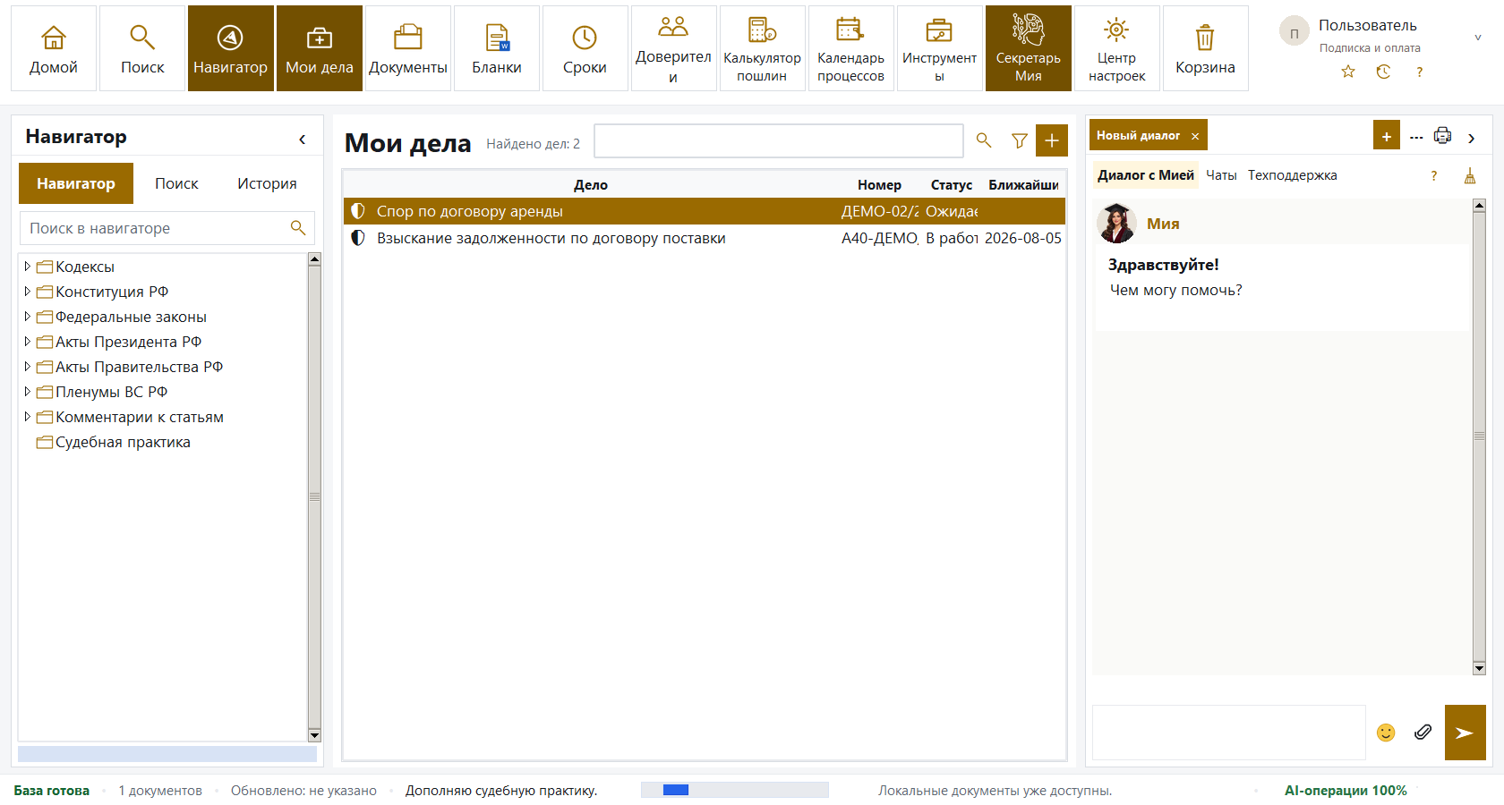The height and width of the screenshot is (805, 1504).
Task: Open the Документы section
Action: (x=408, y=48)
